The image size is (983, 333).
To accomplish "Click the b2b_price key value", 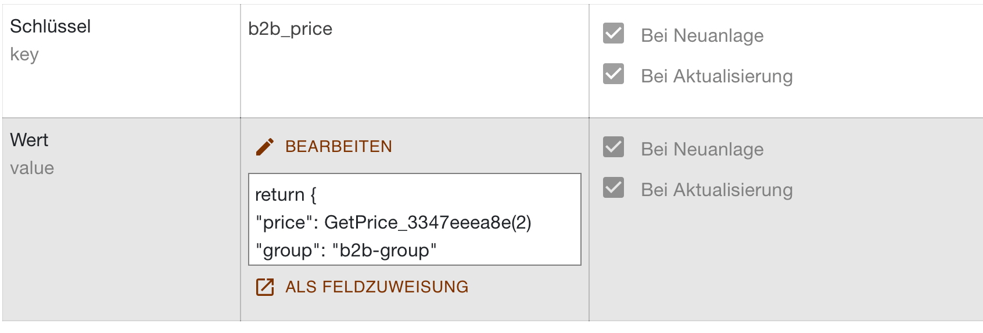I will click(290, 29).
